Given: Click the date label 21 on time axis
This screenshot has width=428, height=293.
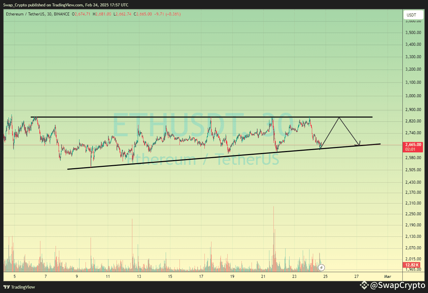Looking at the screenshot, I should [x=263, y=277].
